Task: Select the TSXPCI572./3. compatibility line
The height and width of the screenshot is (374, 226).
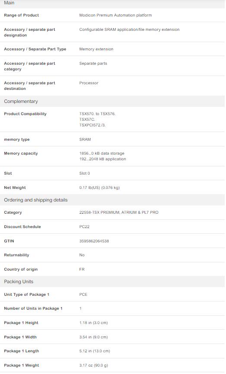Action: click(x=93, y=125)
